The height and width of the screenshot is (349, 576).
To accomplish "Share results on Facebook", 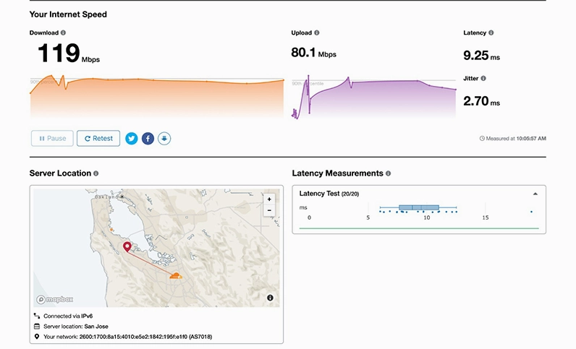I will point(148,138).
